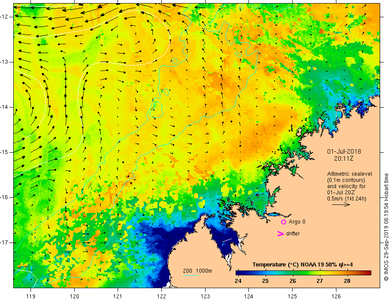The width and height of the screenshot is (389, 301).
Task: Click longitude axis label 119
Action: pyautogui.click(x=31, y=296)
